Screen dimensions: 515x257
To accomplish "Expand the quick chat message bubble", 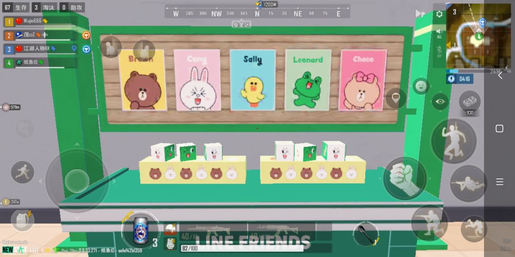I will click(395, 99).
